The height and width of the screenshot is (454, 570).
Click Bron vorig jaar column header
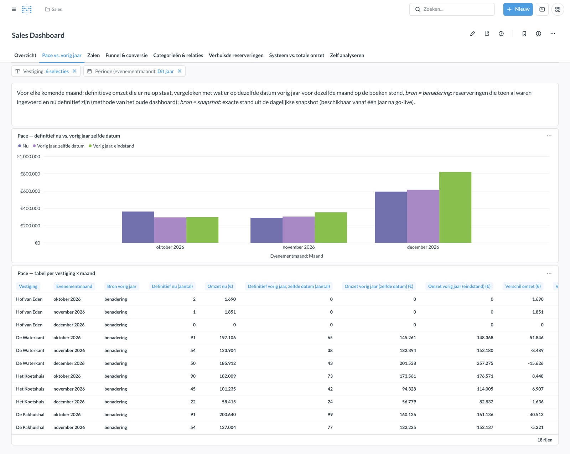122,286
